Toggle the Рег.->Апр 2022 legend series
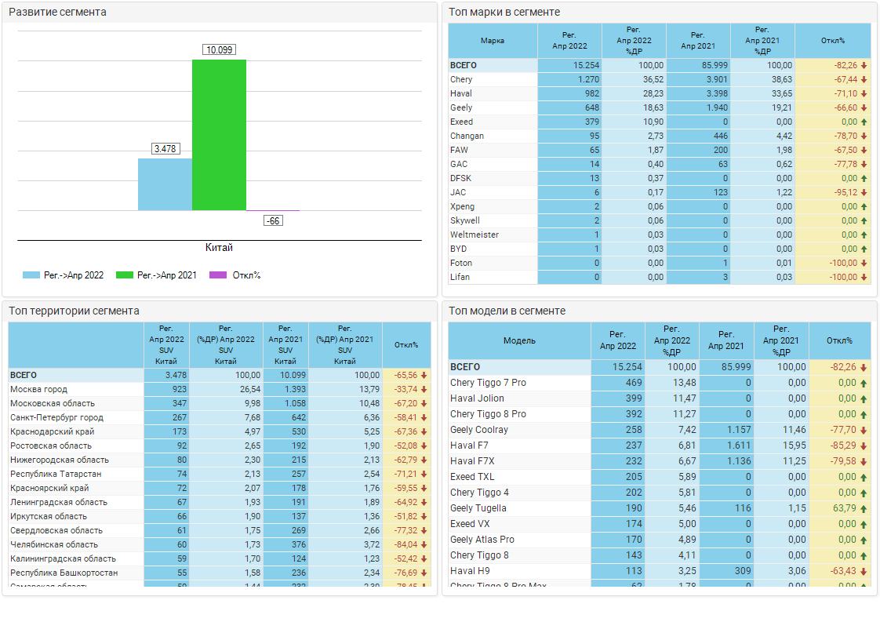The image size is (880, 622). (64, 275)
